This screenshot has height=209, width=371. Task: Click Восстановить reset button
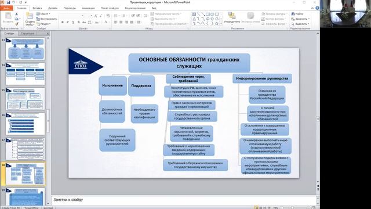pyautogui.click(x=46, y=19)
